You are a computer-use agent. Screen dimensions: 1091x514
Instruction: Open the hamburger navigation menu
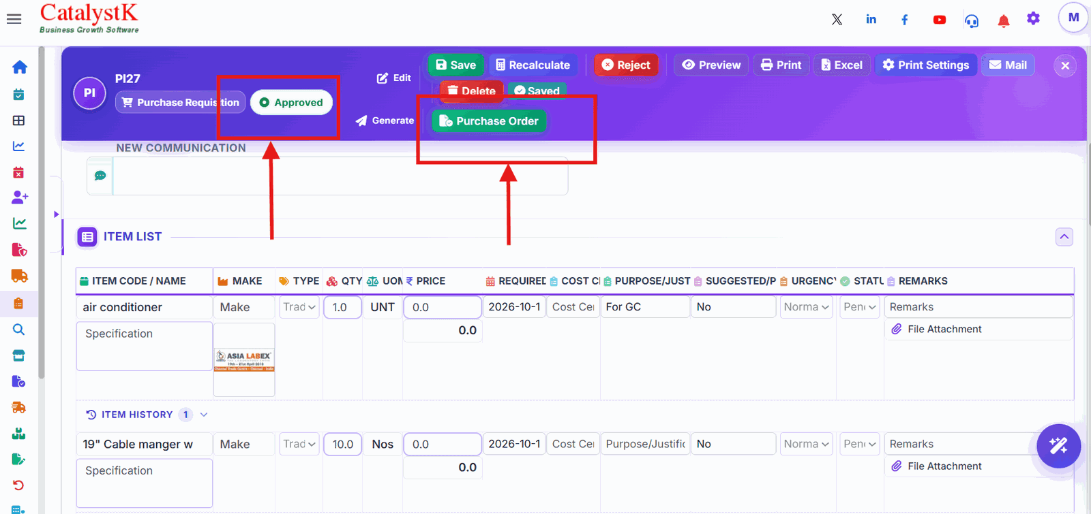[14, 19]
